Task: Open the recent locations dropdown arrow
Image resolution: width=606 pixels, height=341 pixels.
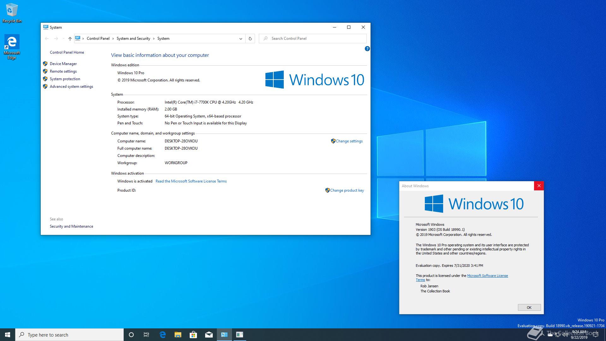Action: (63, 39)
